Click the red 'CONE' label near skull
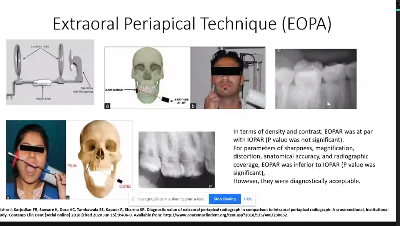Viewport: 400px width, 226px height. (x=125, y=186)
